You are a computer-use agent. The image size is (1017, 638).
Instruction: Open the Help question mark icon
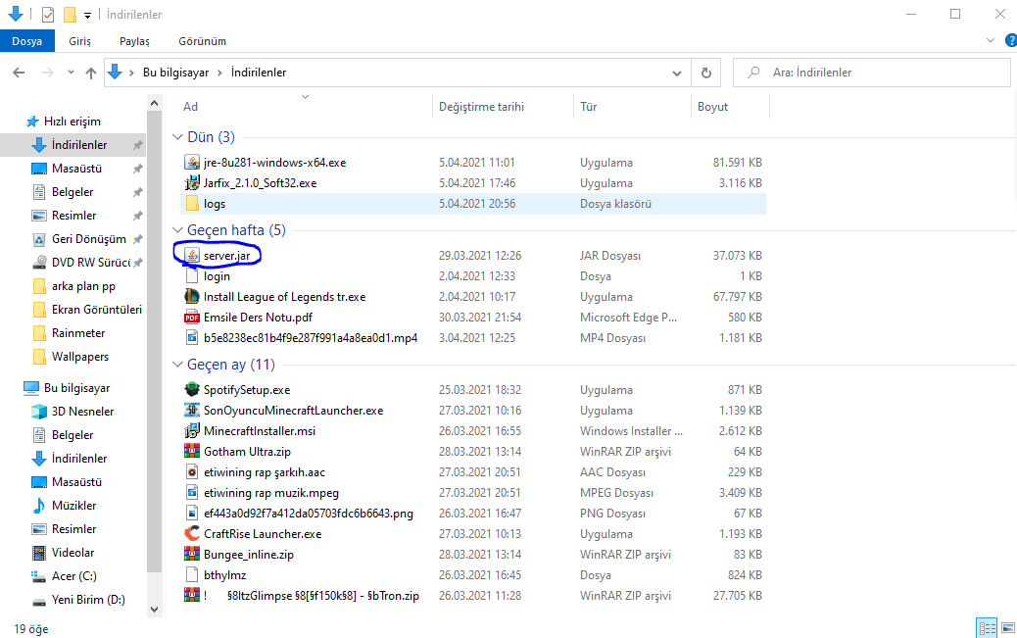[x=1011, y=41]
